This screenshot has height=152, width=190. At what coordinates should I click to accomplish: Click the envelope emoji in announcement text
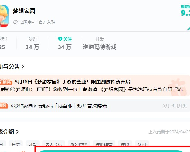click(x=40, y=90)
